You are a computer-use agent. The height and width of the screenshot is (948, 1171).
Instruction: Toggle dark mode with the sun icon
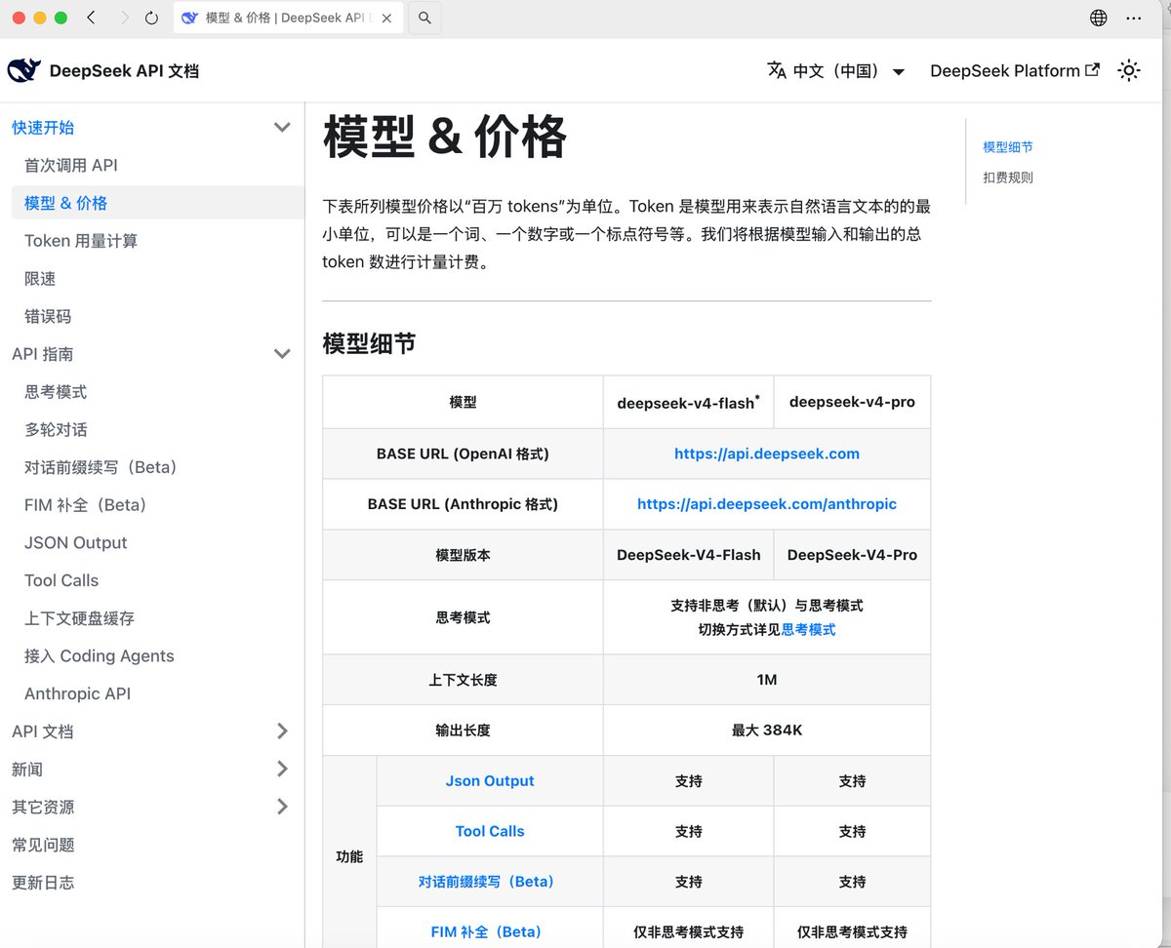point(1129,70)
